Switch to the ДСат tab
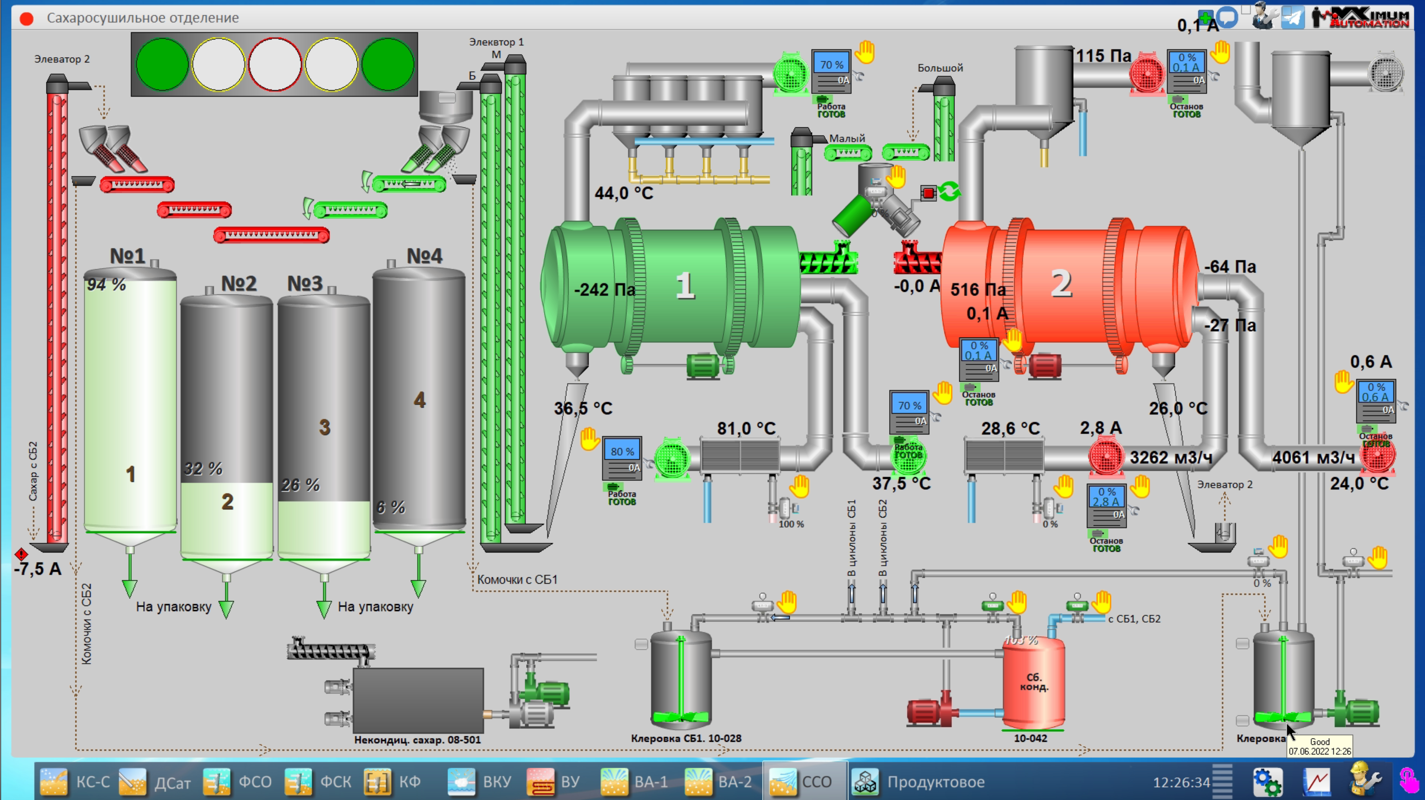This screenshot has width=1425, height=800. pos(155,782)
